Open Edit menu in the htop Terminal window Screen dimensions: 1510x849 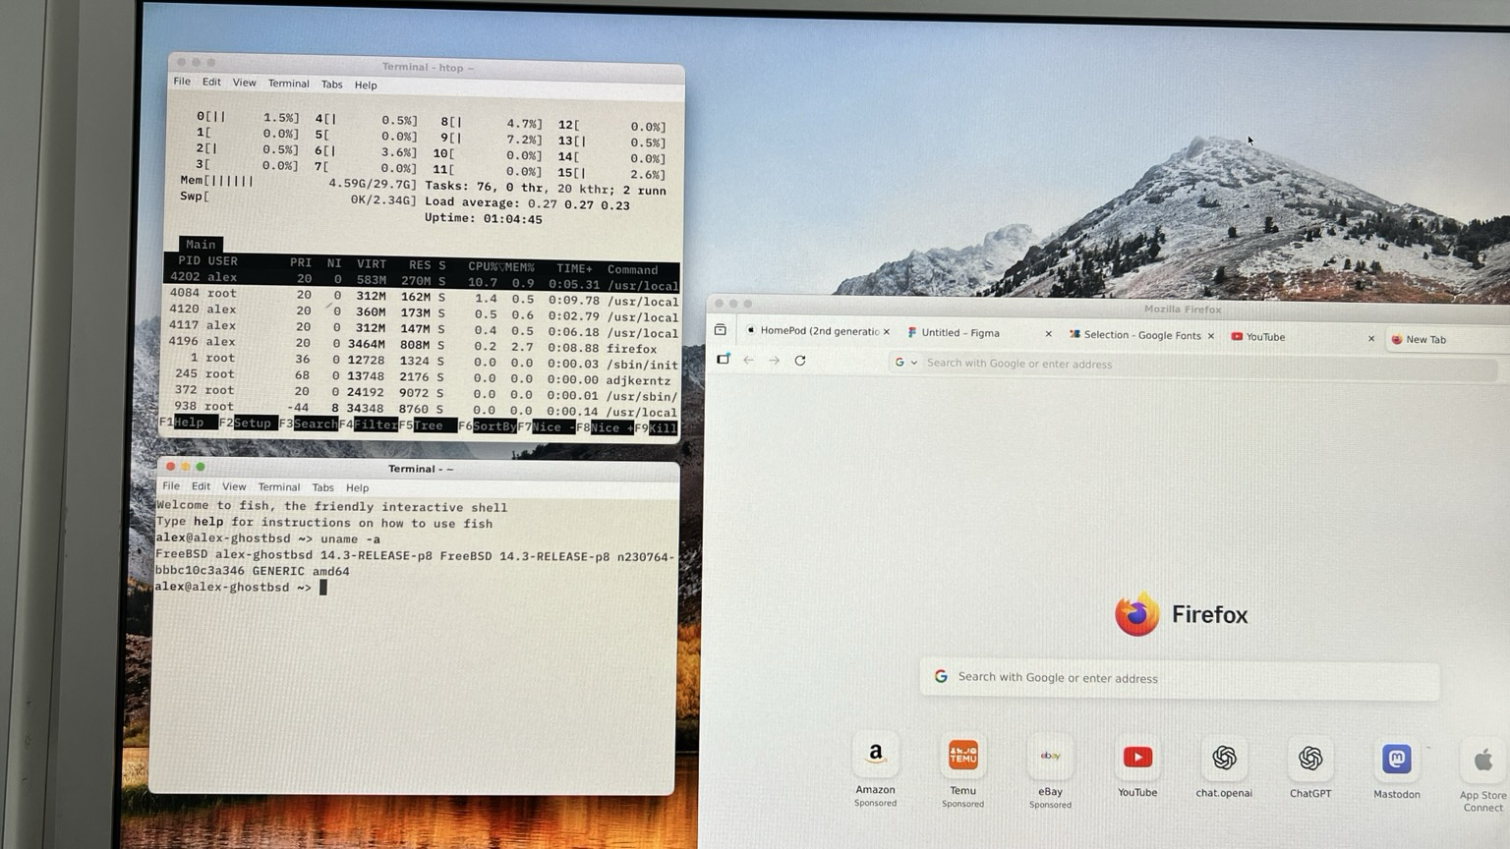click(x=211, y=83)
